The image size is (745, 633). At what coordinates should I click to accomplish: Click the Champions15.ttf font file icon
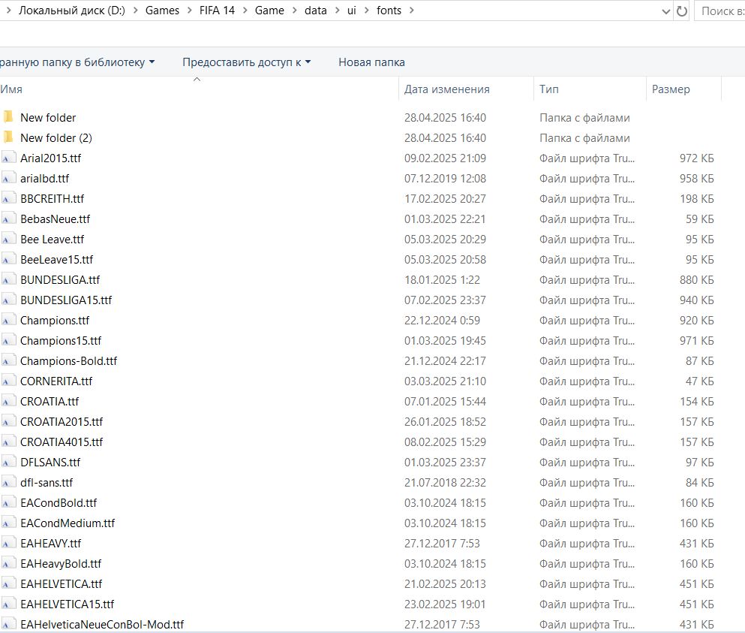click(x=8, y=340)
